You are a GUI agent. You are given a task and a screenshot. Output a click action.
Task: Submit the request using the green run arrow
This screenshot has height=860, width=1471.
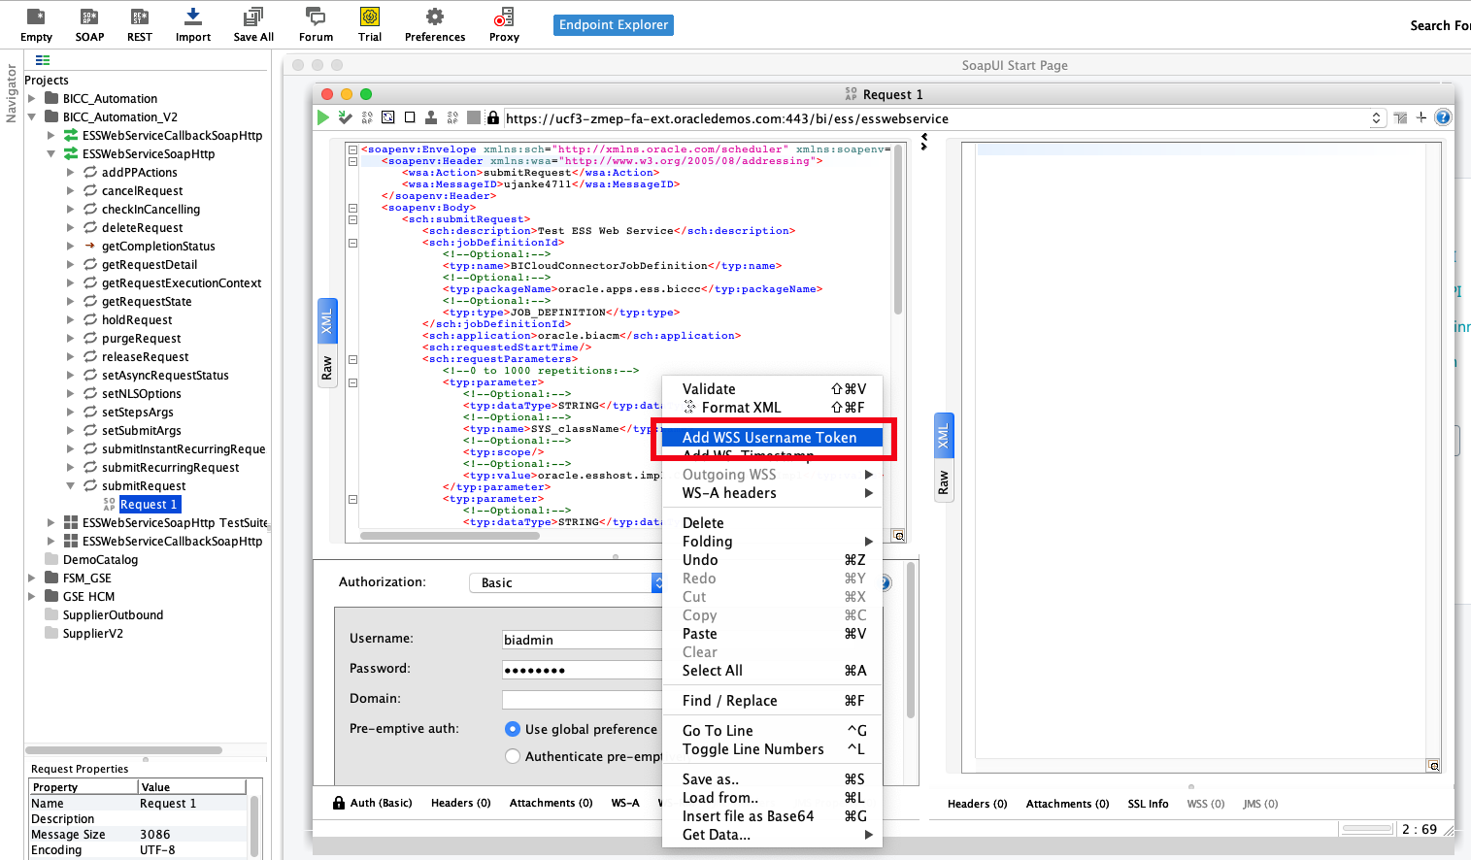tap(322, 116)
